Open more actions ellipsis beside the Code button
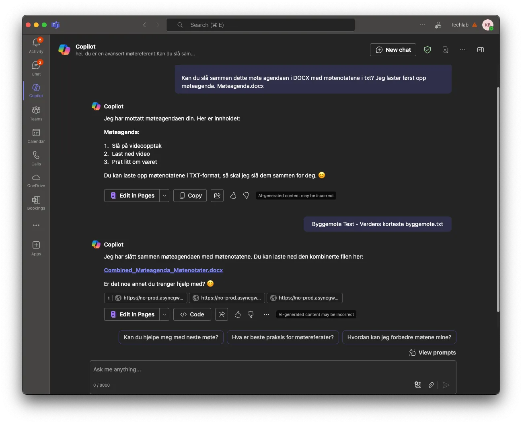The width and height of the screenshot is (522, 424). click(x=267, y=314)
